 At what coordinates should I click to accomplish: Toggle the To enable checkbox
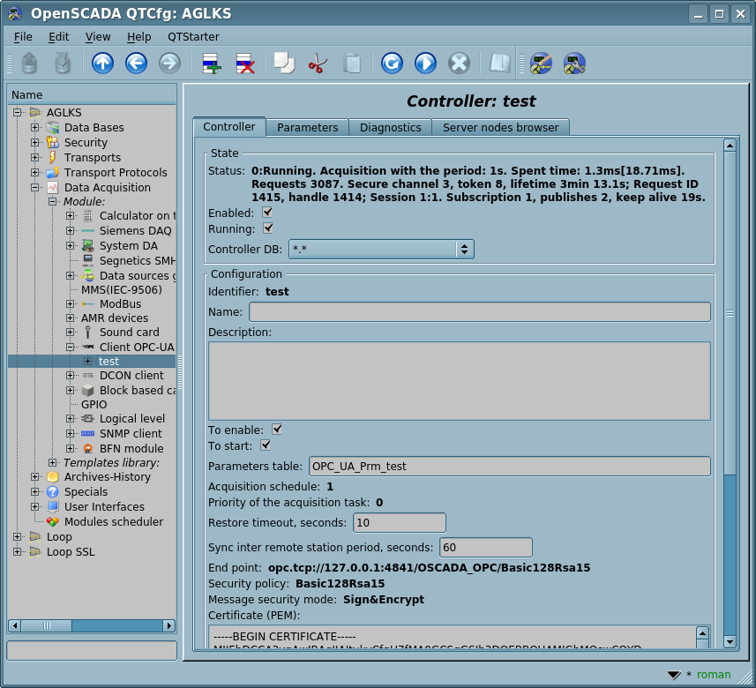pyautogui.click(x=277, y=429)
